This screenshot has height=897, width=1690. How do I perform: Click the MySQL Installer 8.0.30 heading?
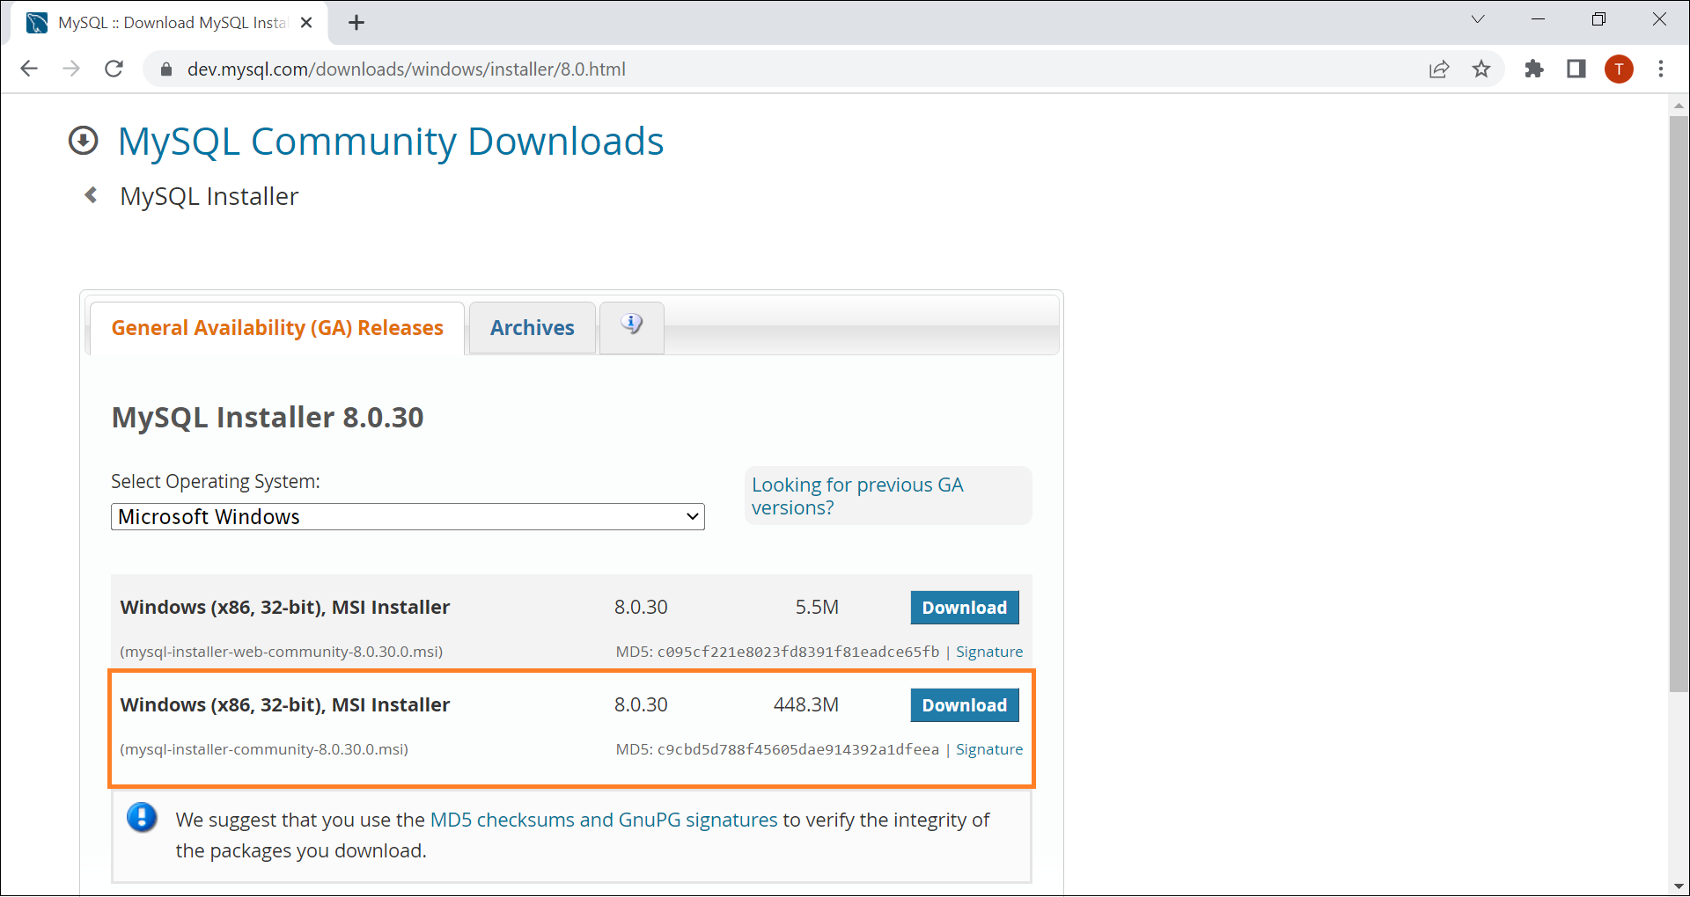pos(268,417)
